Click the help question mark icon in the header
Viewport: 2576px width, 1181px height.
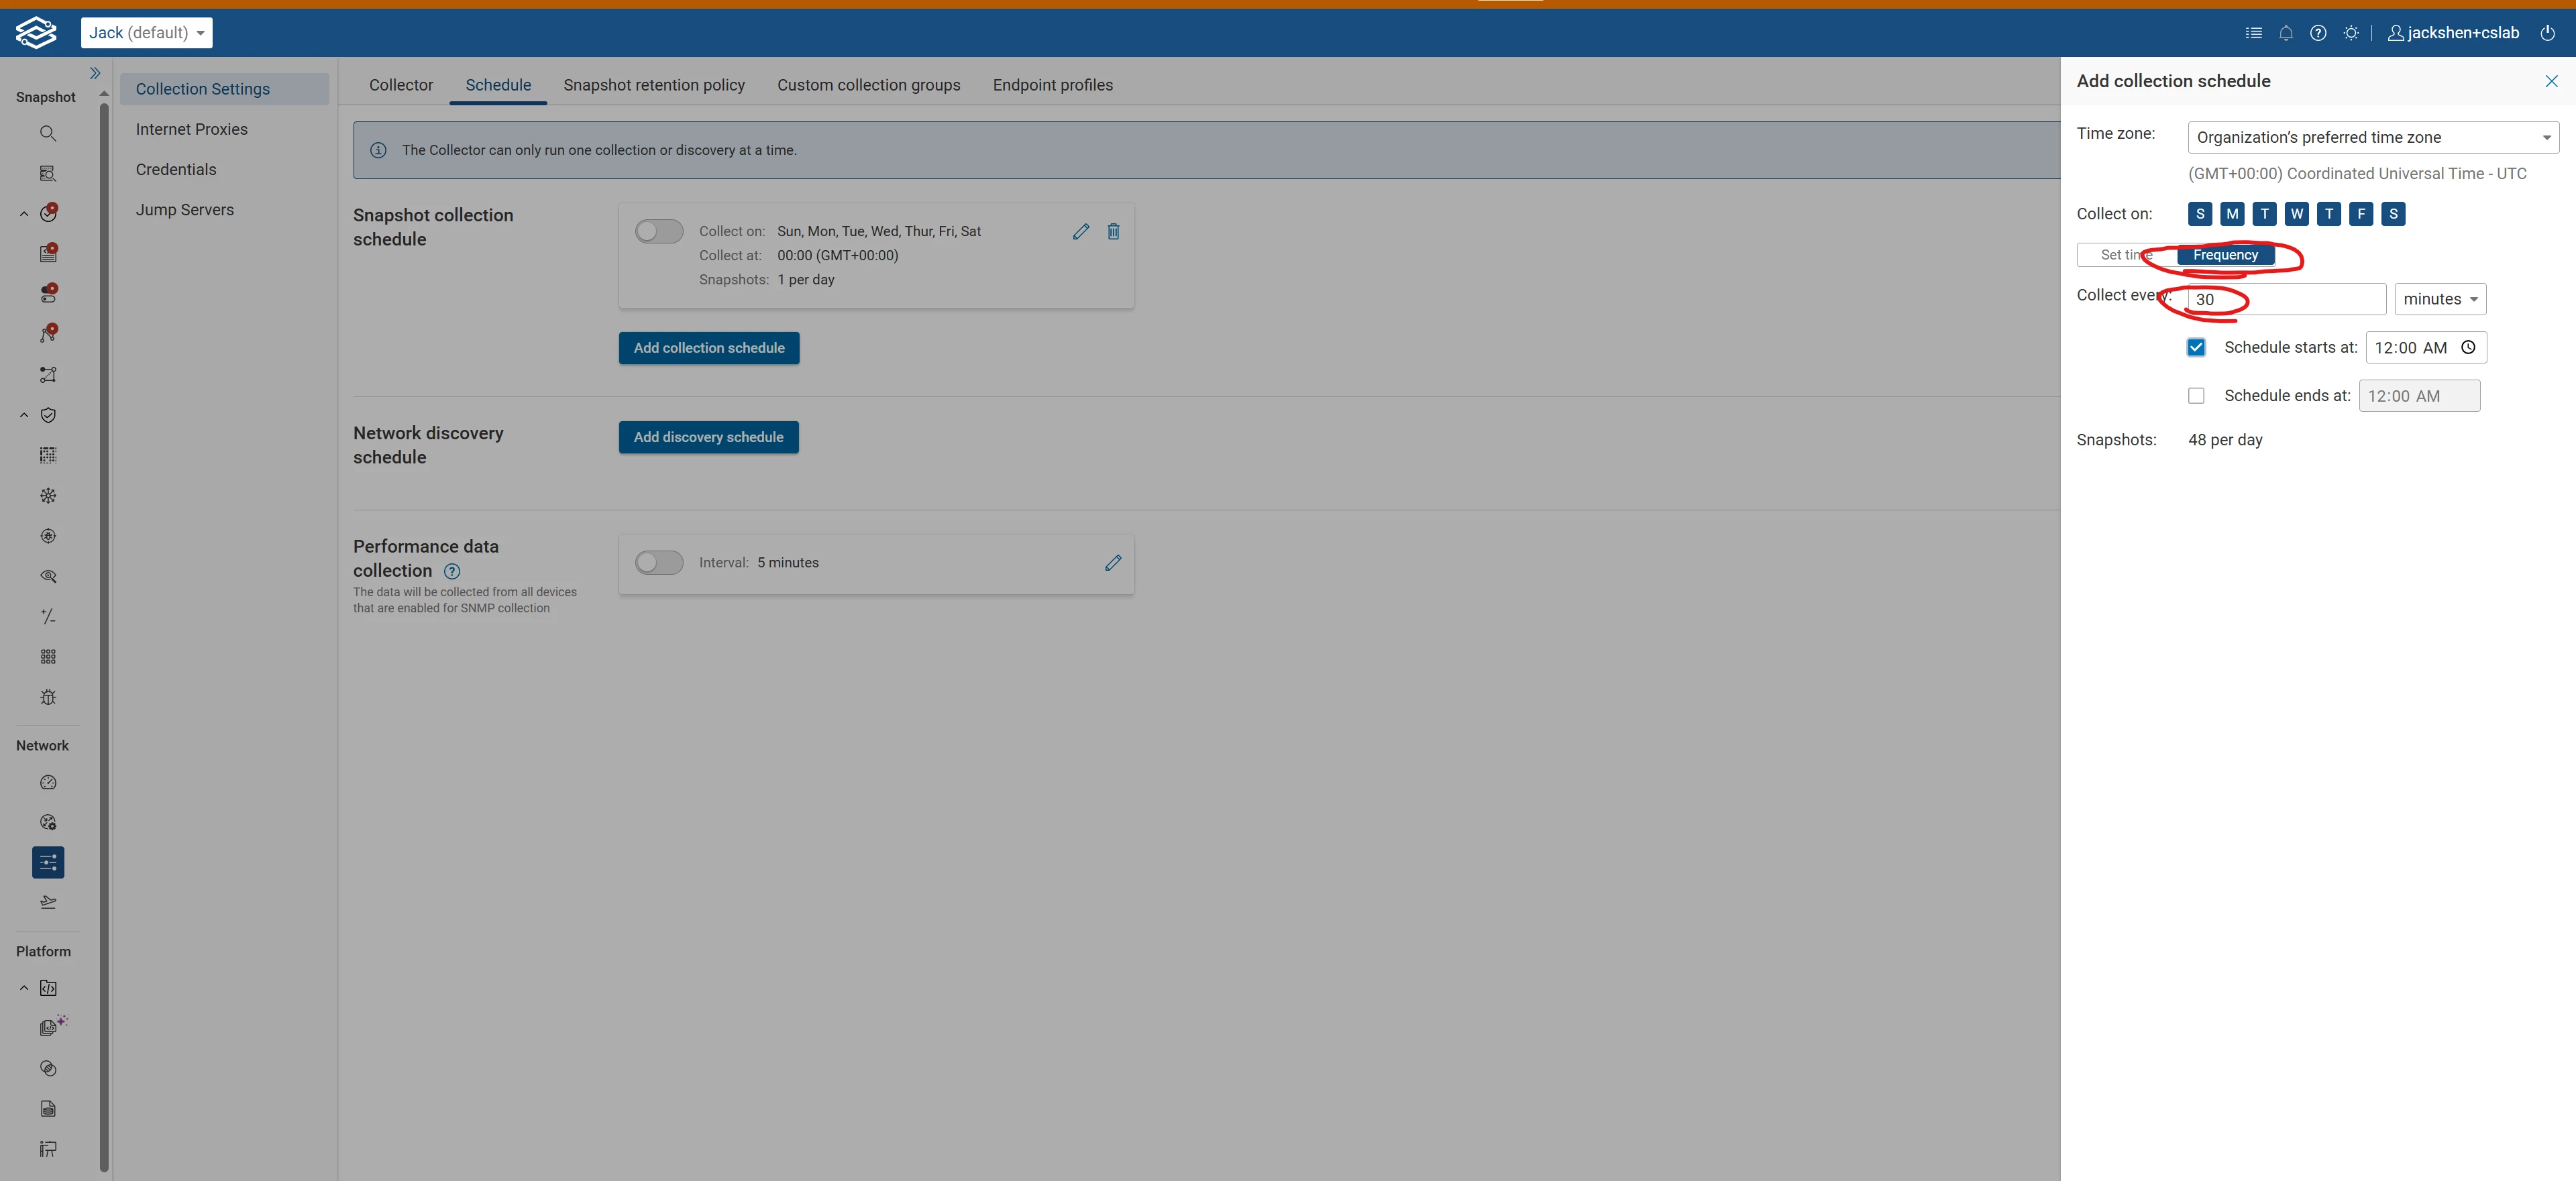(x=2318, y=33)
